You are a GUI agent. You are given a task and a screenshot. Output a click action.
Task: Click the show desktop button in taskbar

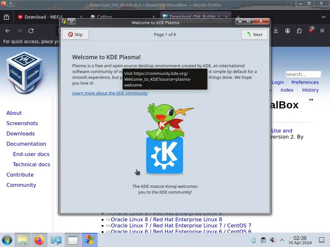[x=322, y=240]
